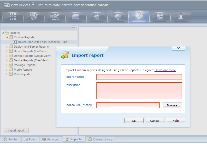
Task: Collapse the left panel with double-arrow icon
Action: point(74,27)
